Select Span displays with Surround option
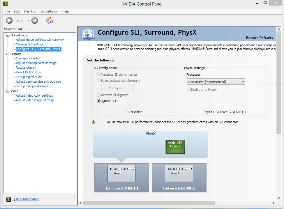 coord(98,81)
